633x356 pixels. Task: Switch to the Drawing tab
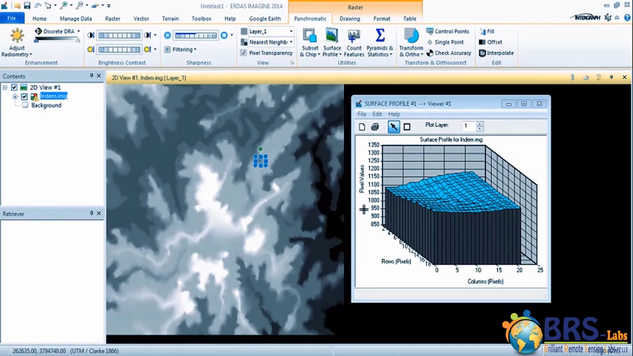pyautogui.click(x=350, y=18)
